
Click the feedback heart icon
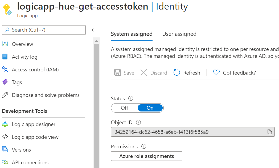(216, 72)
